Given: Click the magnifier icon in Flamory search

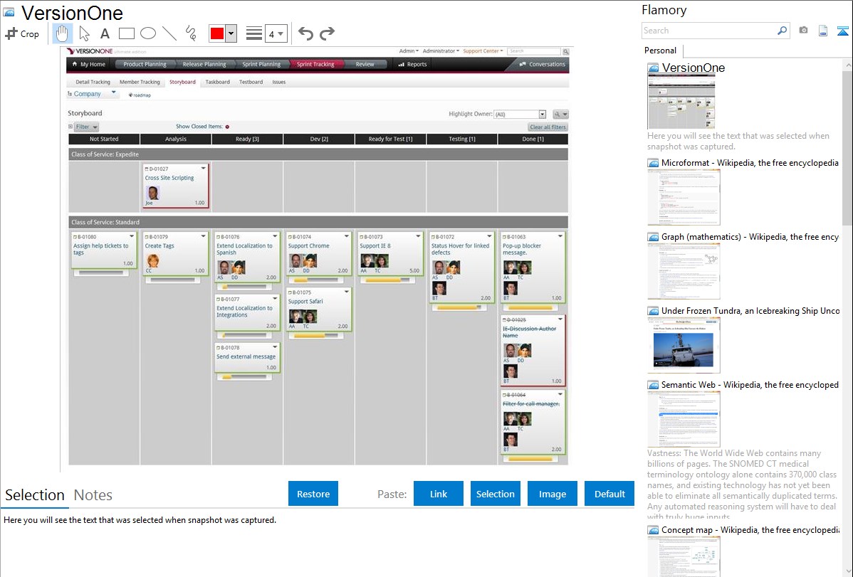Looking at the screenshot, I should pos(782,31).
